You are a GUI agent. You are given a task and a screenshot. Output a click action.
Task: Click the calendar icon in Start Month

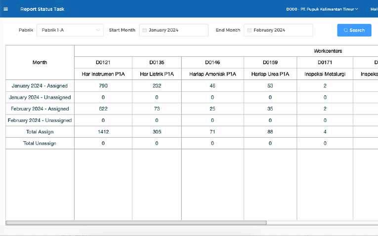pyautogui.click(x=145, y=30)
